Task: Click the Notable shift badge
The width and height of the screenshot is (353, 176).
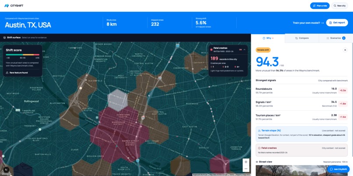Action: click(263, 50)
